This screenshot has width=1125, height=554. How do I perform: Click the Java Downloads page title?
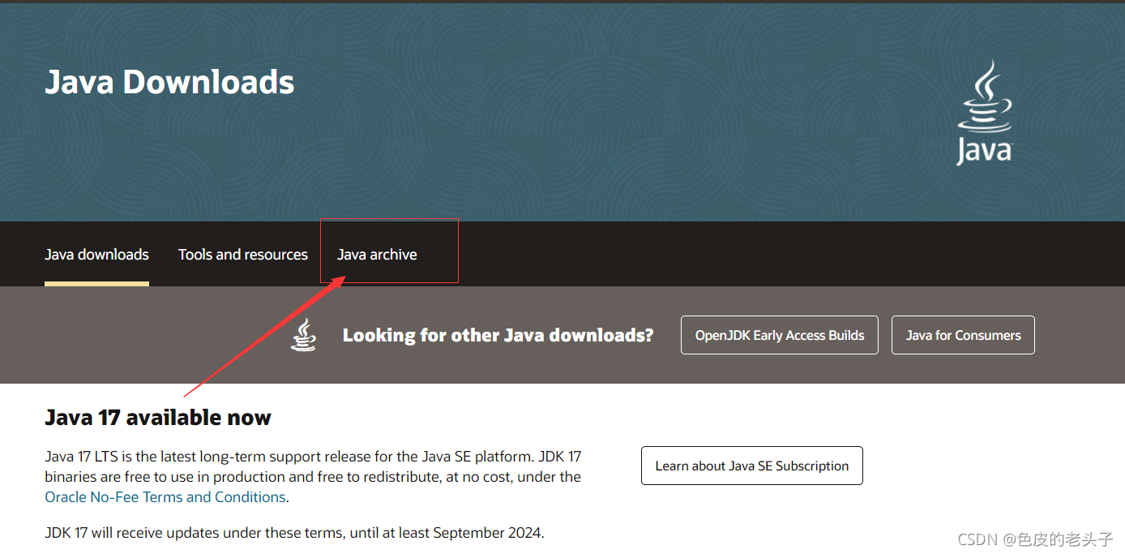click(x=169, y=82)
